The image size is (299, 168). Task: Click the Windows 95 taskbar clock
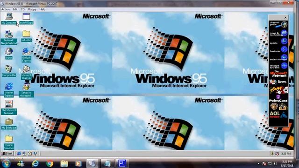pyautogui.click(x=286, y=154)
